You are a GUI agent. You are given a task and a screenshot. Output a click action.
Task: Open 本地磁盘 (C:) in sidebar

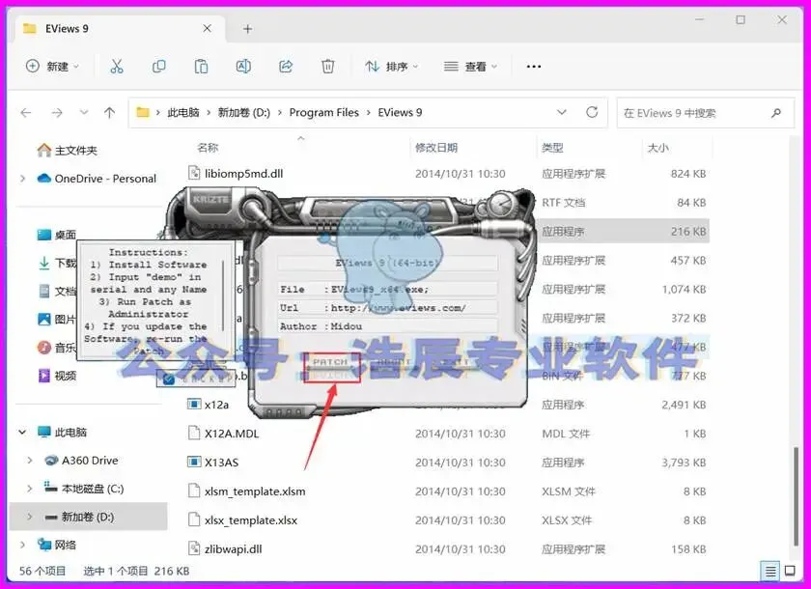coord(84,489)
